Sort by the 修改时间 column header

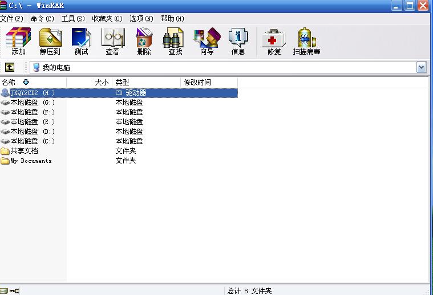point(209,82)
